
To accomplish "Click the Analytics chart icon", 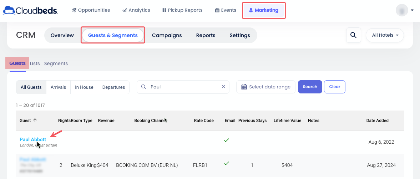I will 125,10.
